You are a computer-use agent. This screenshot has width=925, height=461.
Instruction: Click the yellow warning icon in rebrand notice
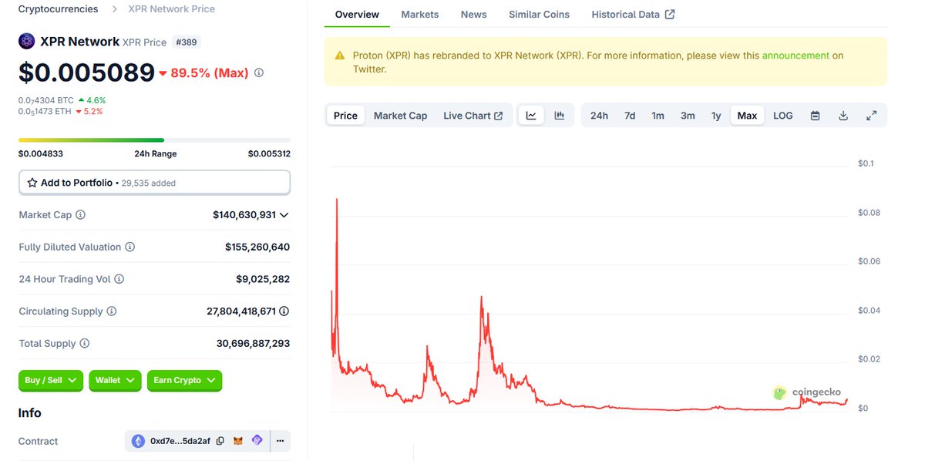(x=340, y=56)
